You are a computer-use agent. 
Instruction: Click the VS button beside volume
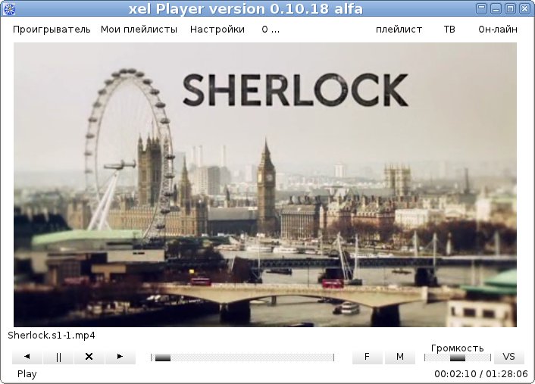coord(508,357)
